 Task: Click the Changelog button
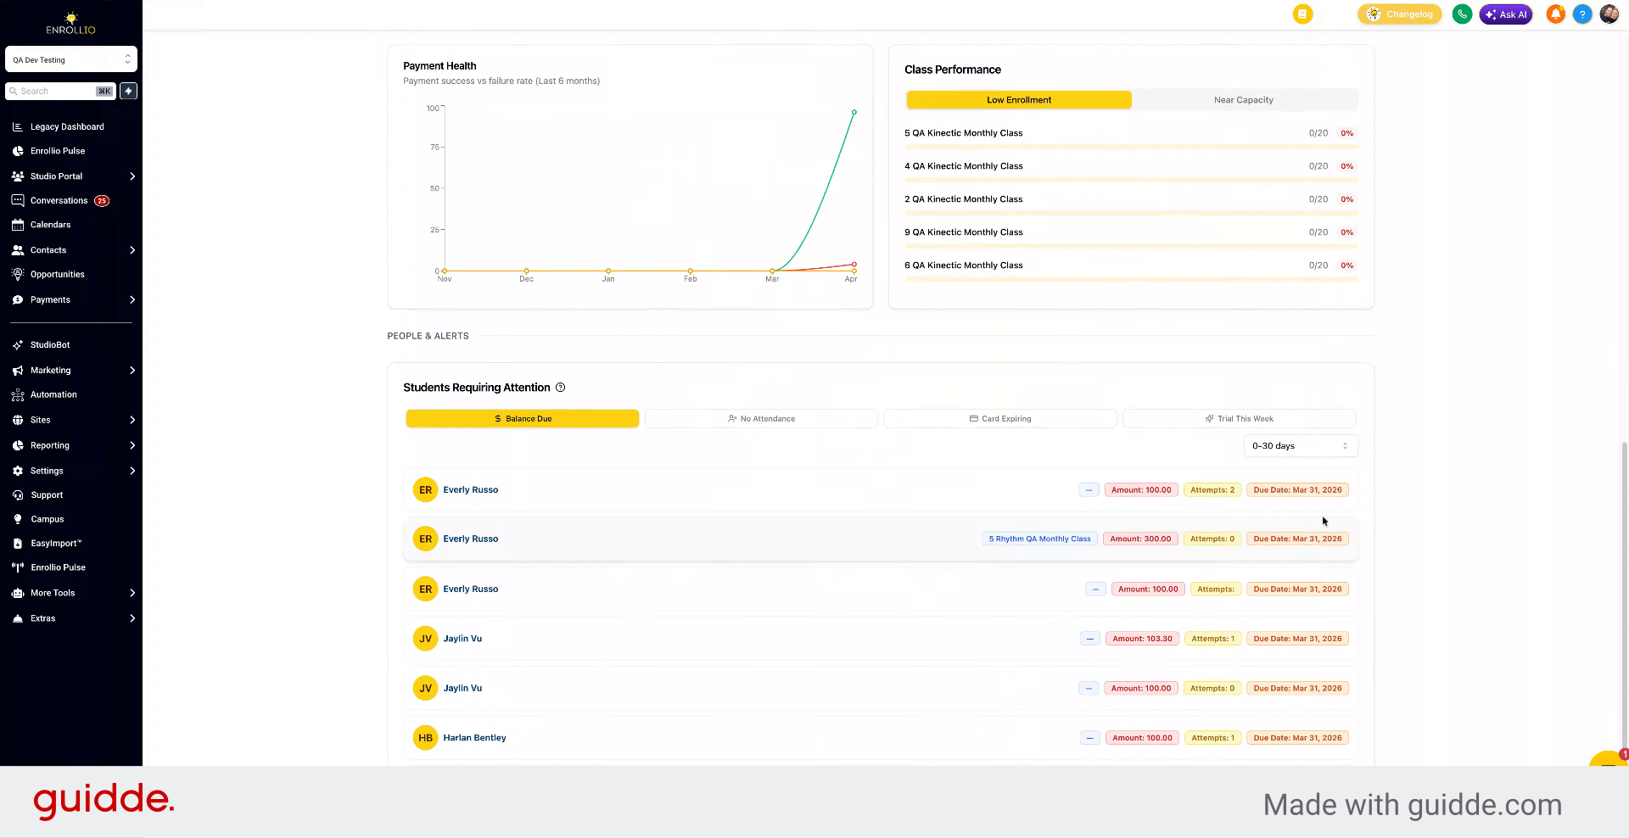click(1400, 14)
